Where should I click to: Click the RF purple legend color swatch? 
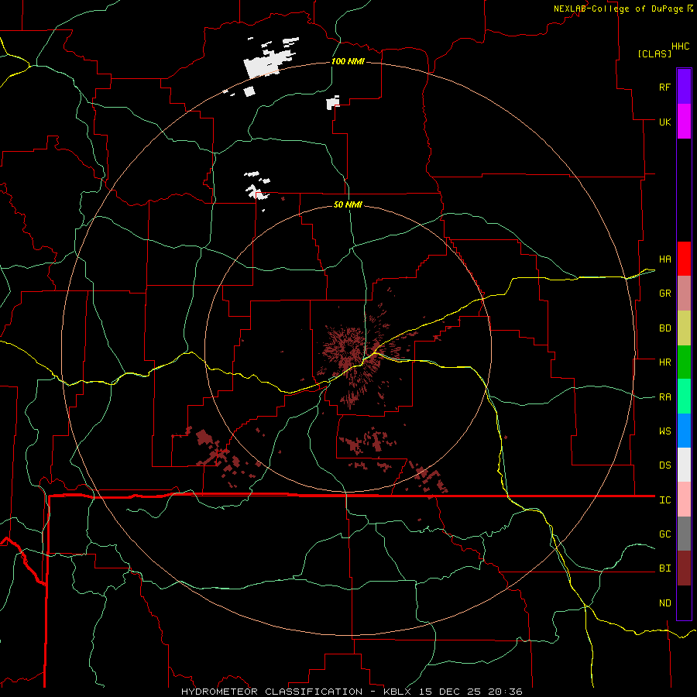(x=684, y=87)
